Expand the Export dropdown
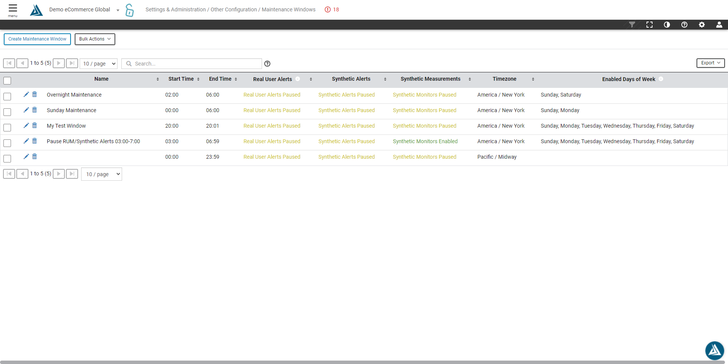The height and width of the screenshot is (364, 728). [710, 63]
